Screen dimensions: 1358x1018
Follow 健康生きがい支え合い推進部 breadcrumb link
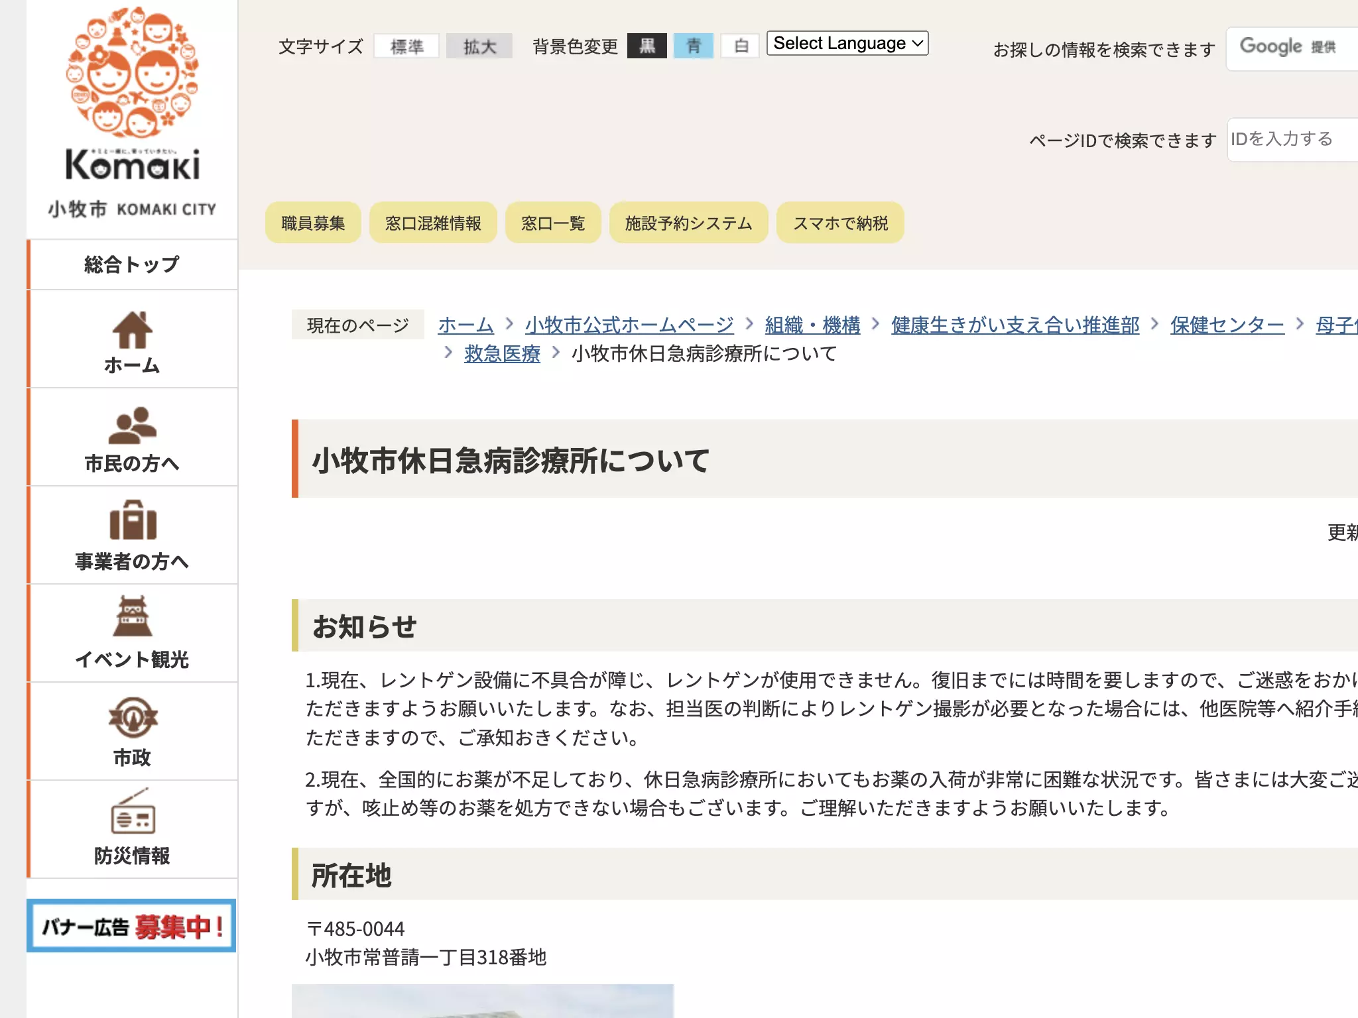(1015, 325)
